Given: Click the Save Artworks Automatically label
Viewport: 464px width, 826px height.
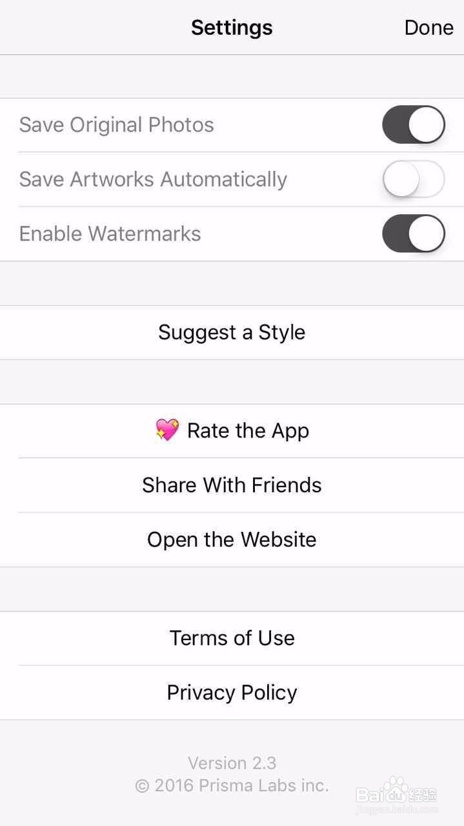Looking at the screenshot, I should [x=153, y=179].
